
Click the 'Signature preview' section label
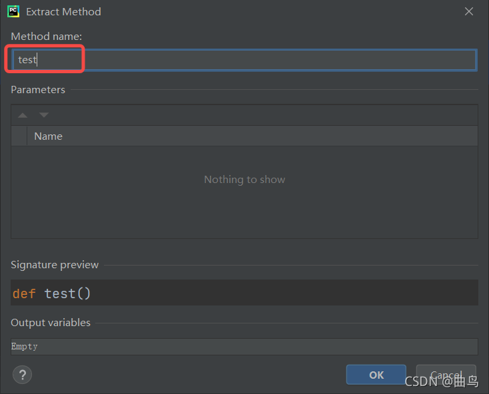pyautogui.click(x=55, y=264)
